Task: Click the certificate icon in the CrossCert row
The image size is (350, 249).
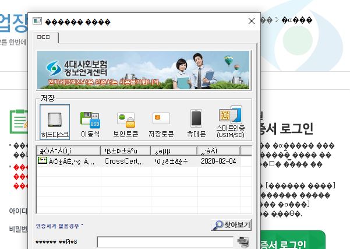Action: pyautogui.click(x=43, y=160)
